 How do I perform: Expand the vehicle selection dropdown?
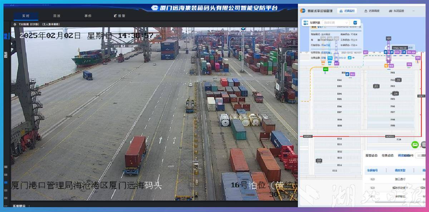335,23
